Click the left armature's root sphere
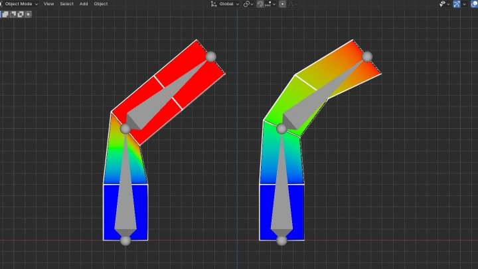Viewport: 478px width, 269px height. pos(125,240)
